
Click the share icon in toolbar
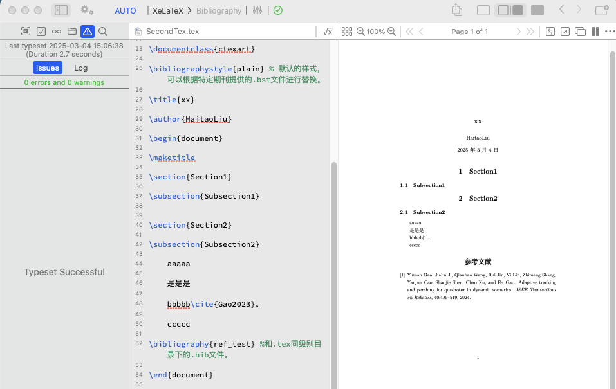point(456,10)
